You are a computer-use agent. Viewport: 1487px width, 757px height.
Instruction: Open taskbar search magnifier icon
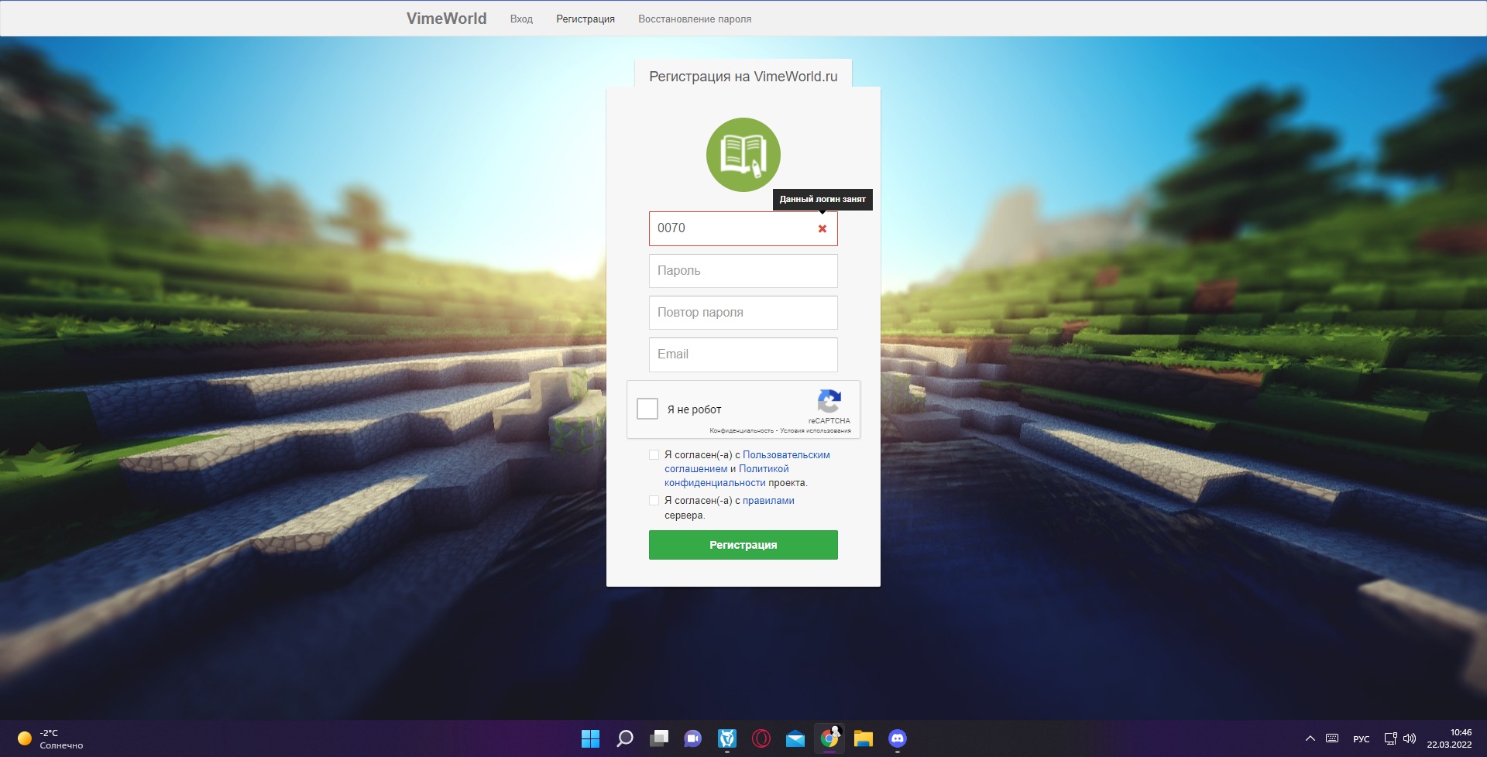tap(624, 738)
